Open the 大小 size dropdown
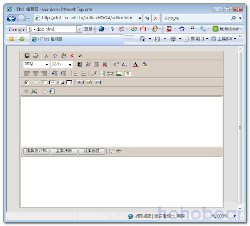Screen dimensions: 250x226 (x=62, y=64)
